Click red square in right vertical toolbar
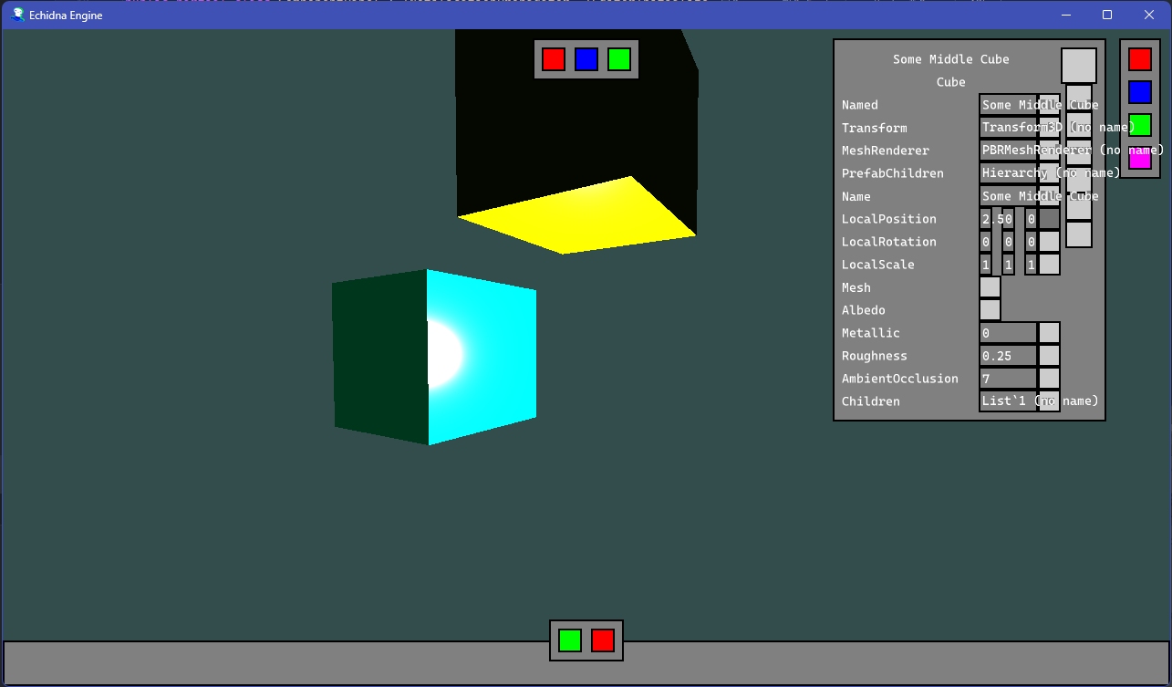The width and height of the screenshot is (1172, 687). click(x=1140, y=59)
